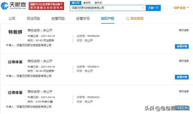
Task: Open the 天眼查 logo homepage
Action: pos(13,6)
